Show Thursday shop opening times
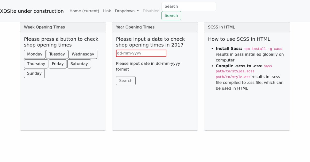Image resolution: width=310 pixels, height=162 pixels. tap(36, 64)
